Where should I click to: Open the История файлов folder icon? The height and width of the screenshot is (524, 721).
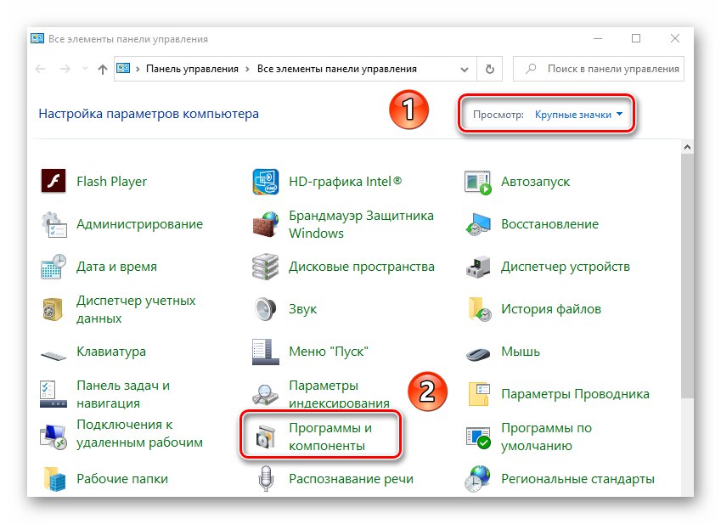479,309
